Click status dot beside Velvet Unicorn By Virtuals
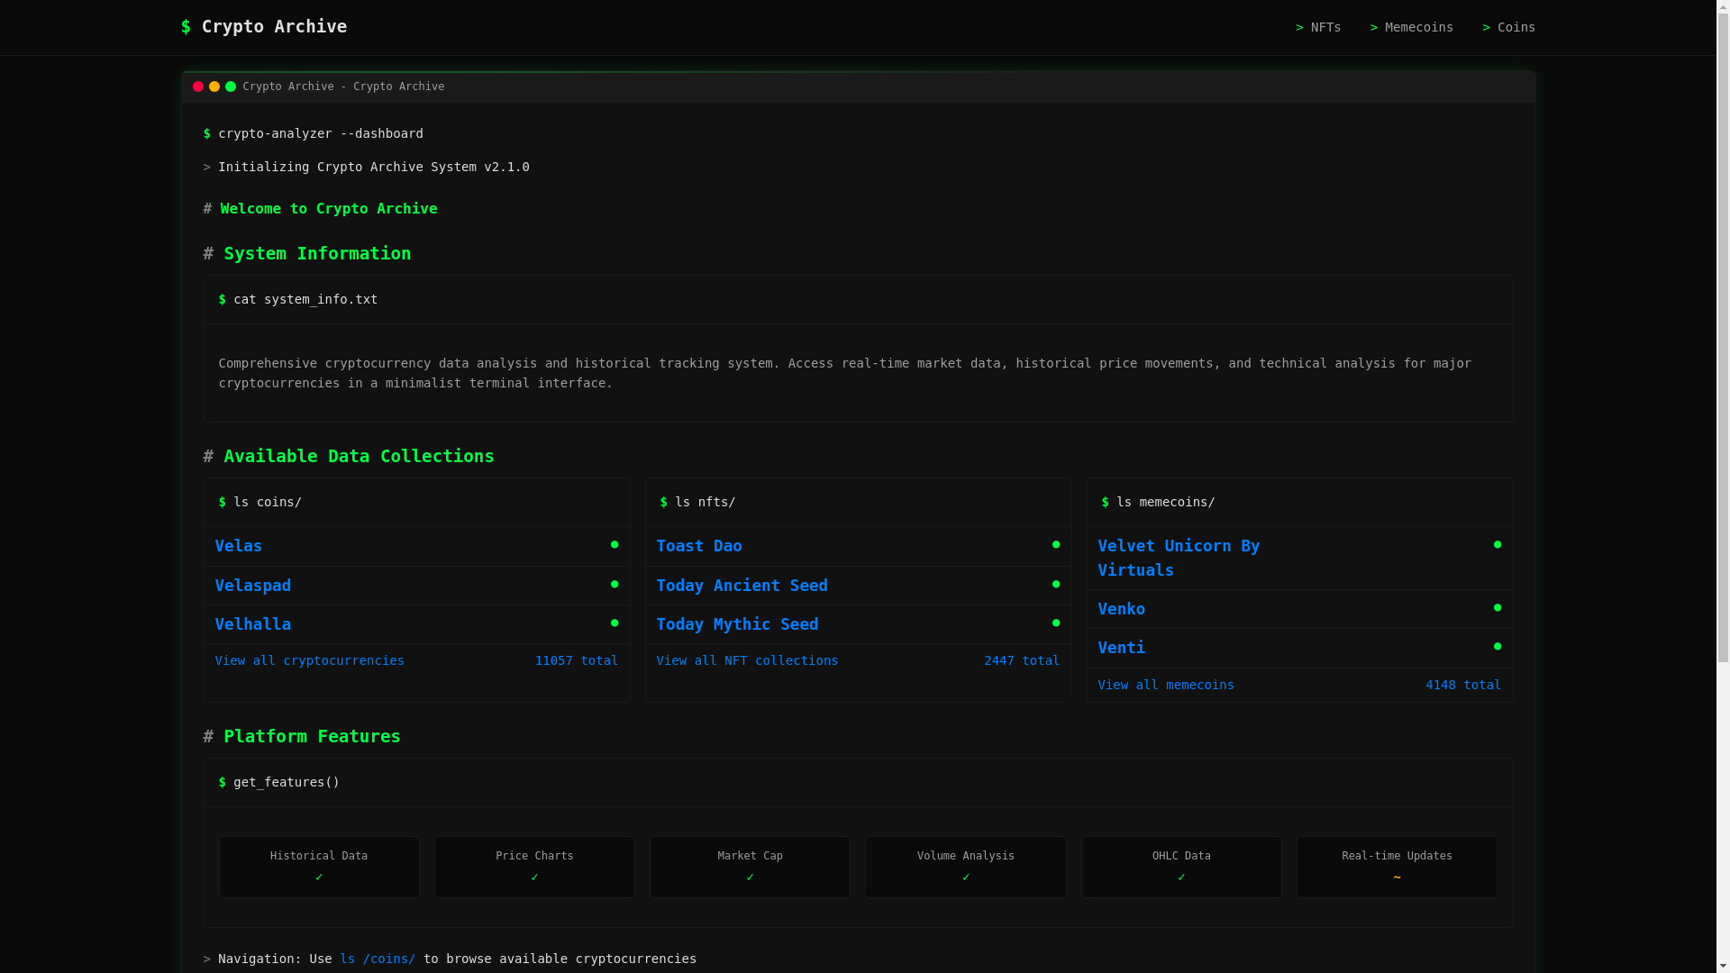1730x973 pixels. pyautogui.click(x=1498, y=544)
